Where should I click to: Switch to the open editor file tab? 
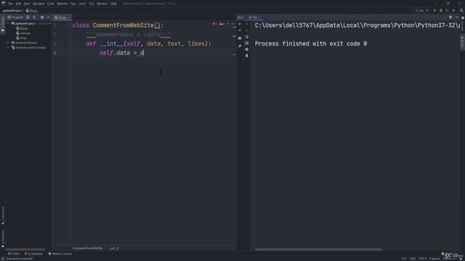click(x=61, y=17)
